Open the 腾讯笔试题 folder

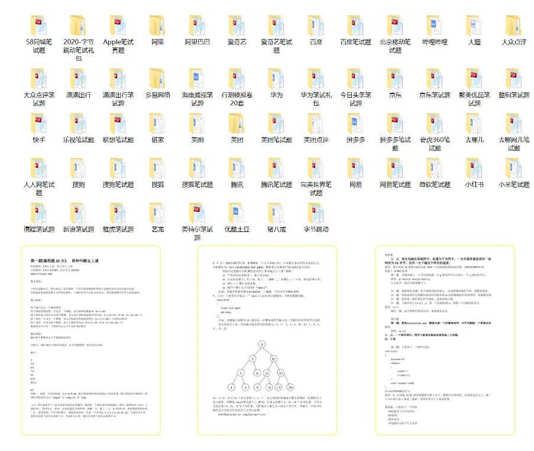(x=277, y=169)
